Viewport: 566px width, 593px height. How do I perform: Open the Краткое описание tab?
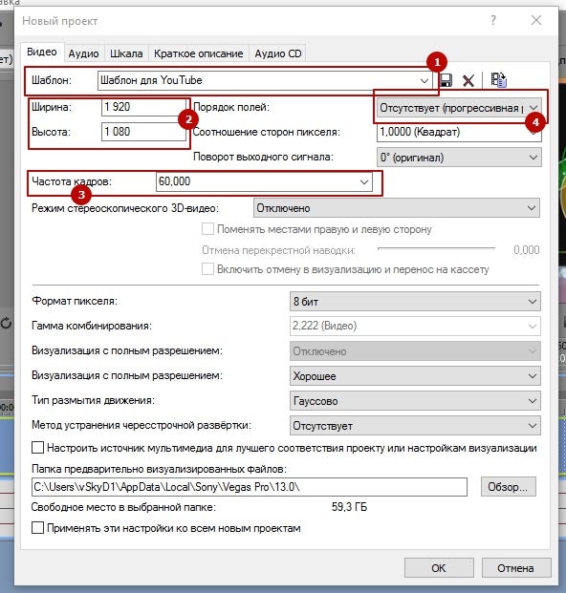(198, 53)
